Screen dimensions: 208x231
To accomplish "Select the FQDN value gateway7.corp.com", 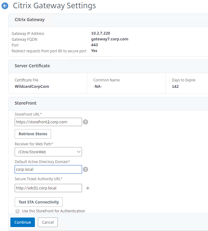I will (x=110, y=39).
